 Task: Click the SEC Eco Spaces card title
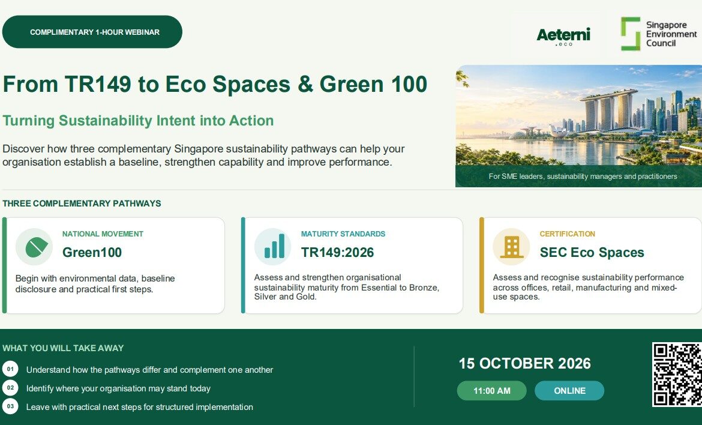pyautogui.click(x=592, y=252)
